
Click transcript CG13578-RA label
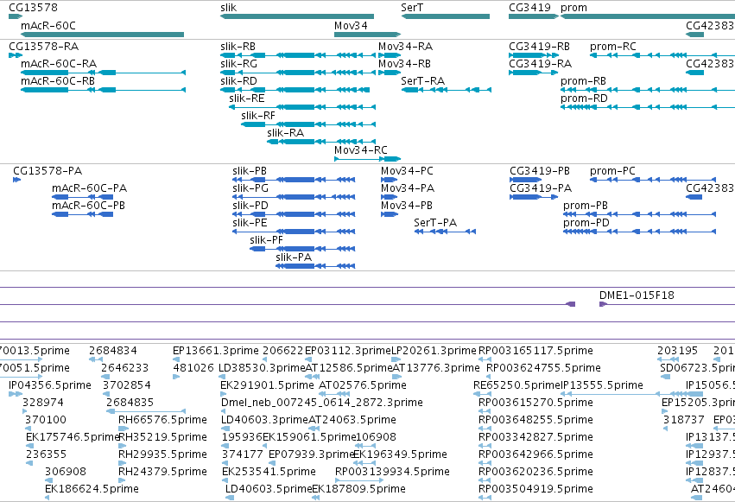coord(43,47)
